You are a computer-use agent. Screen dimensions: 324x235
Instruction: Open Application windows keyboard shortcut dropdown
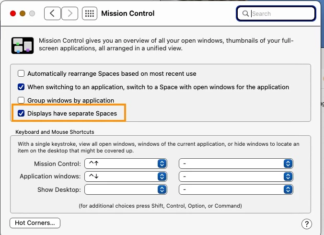click(126, 176)
